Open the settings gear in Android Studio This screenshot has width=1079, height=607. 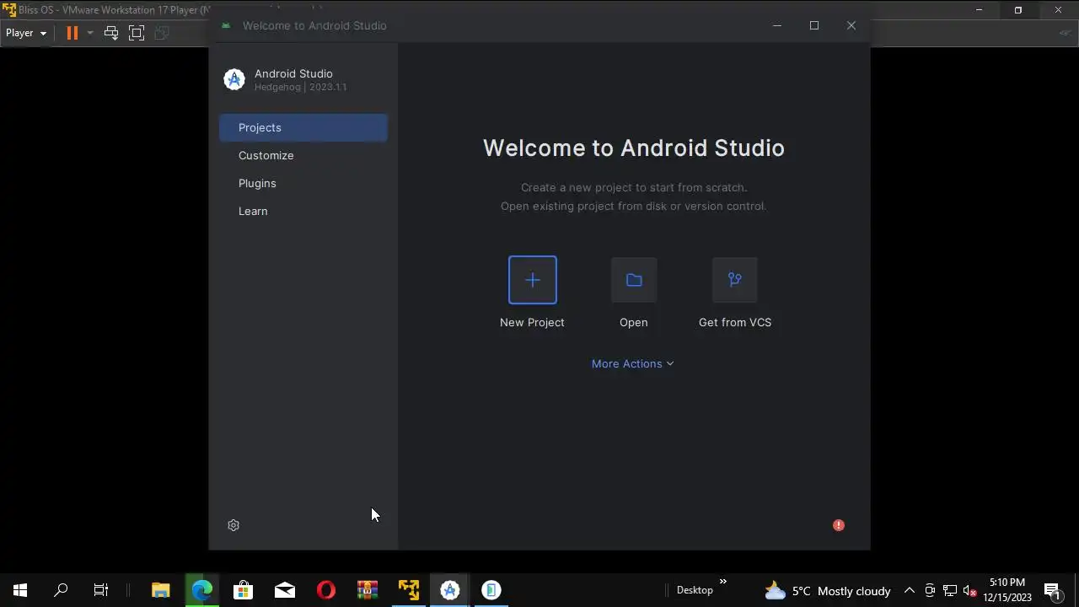[x=234, y=525]
